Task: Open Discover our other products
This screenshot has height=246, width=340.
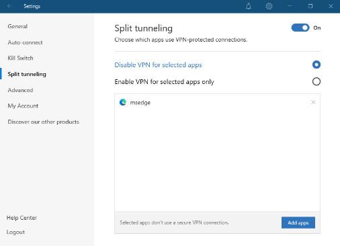Action: [43, 122]
